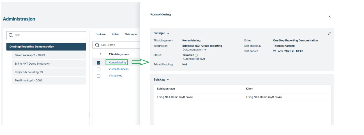Click the search icon in Søk i listen

pos(97,45)
